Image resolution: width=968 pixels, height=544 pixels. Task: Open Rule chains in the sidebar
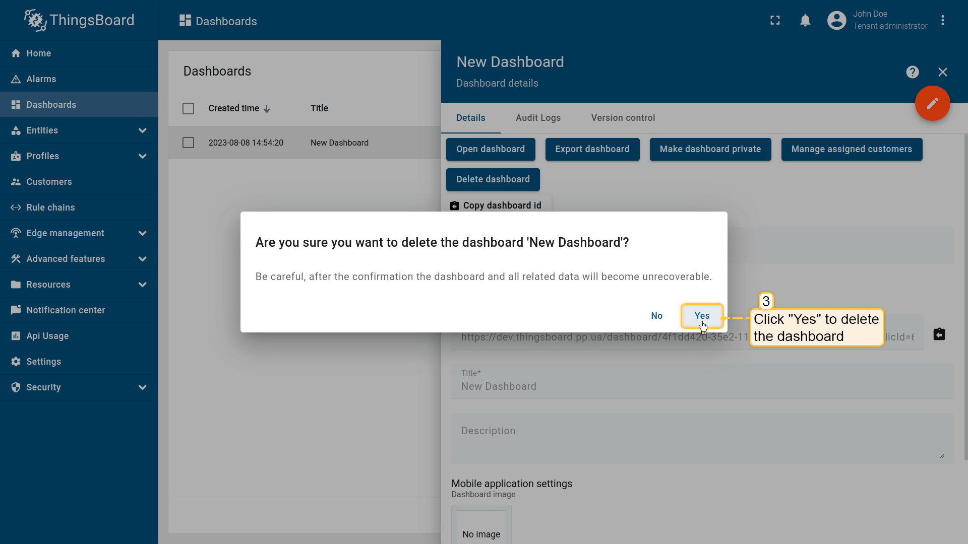[x=50, y=208]
